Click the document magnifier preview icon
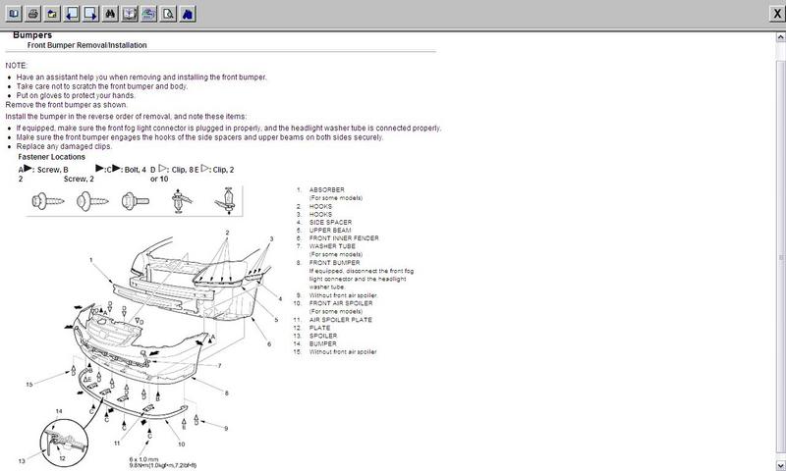The width and height of the screenshot is (786, 471). pyautogui.click(x=168, y=14)
